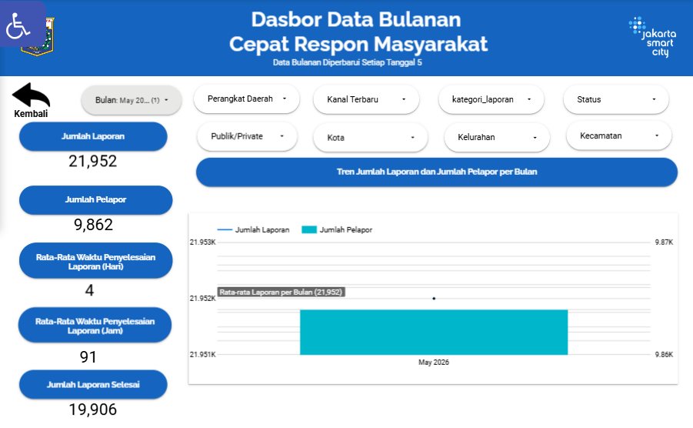Click the Jumlah Laporan legend line swatch

click(x=225, y=230)
